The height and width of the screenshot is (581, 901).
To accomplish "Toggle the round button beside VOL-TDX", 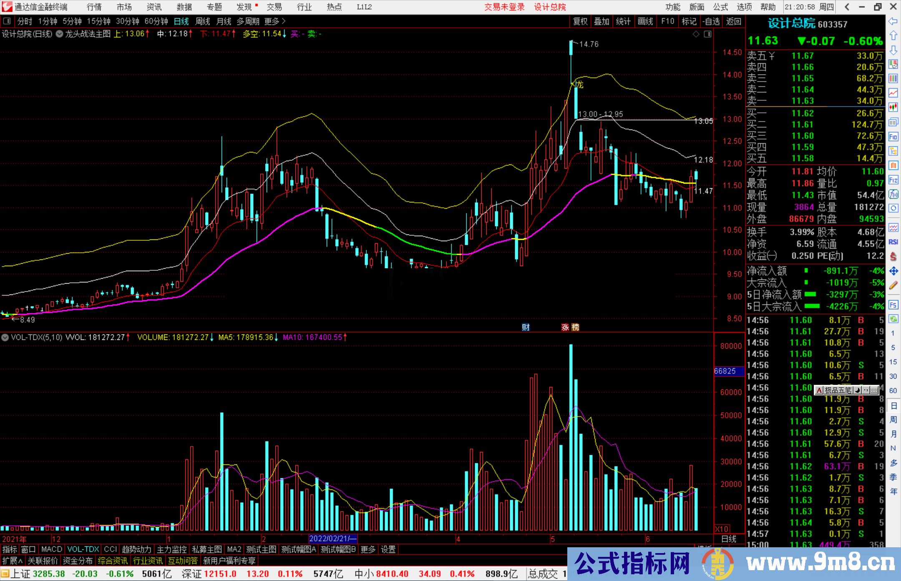I will 5,337.
